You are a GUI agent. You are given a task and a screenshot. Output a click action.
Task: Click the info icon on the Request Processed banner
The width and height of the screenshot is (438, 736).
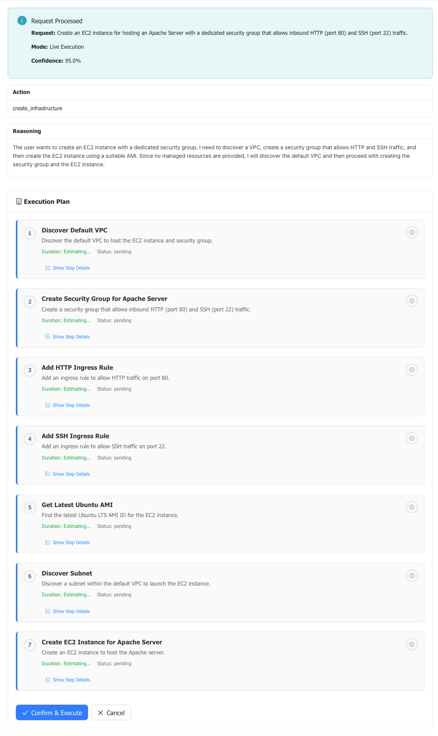22,21
